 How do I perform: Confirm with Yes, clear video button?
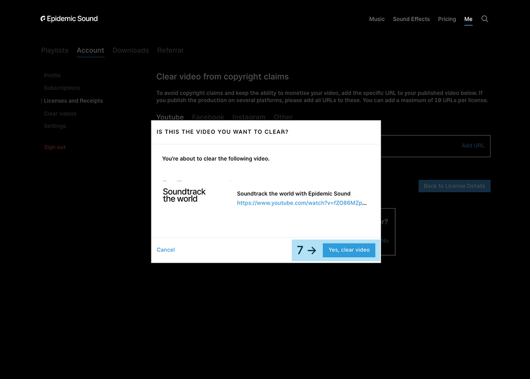pyautogui.click(x=349, y=250)
